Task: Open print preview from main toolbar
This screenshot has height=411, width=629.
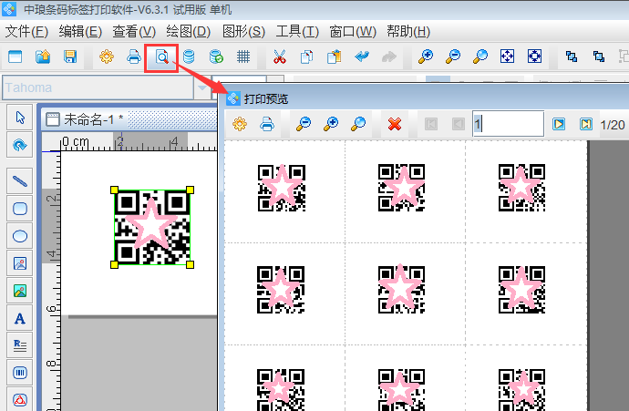Action: [161, 57]
